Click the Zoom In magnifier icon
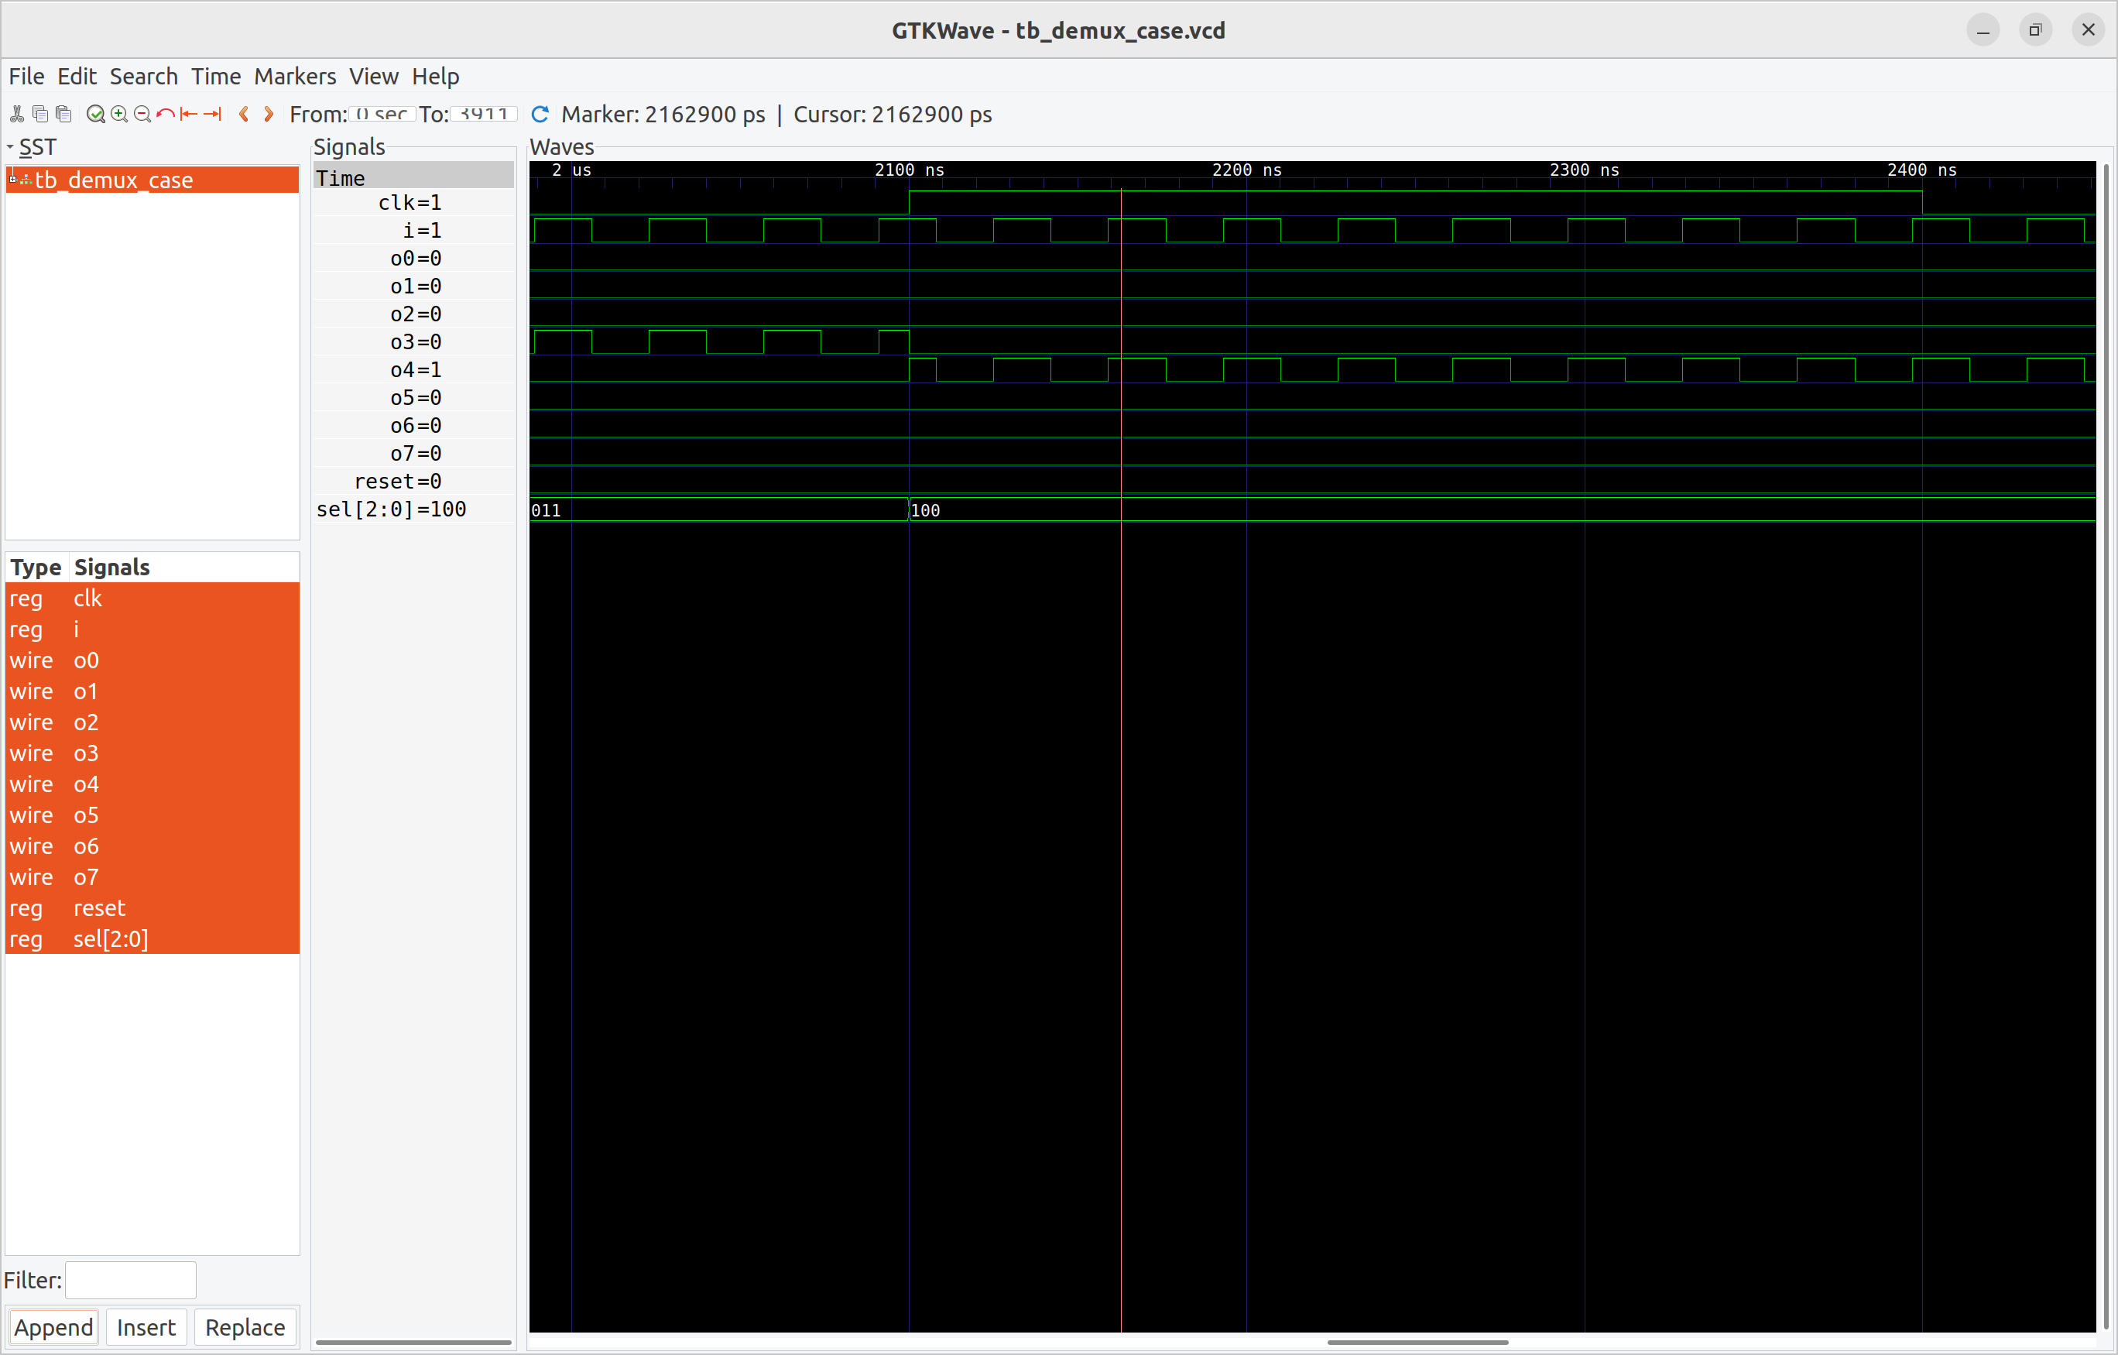The width and height of the screenshot is (2118, 1355). 120,115
